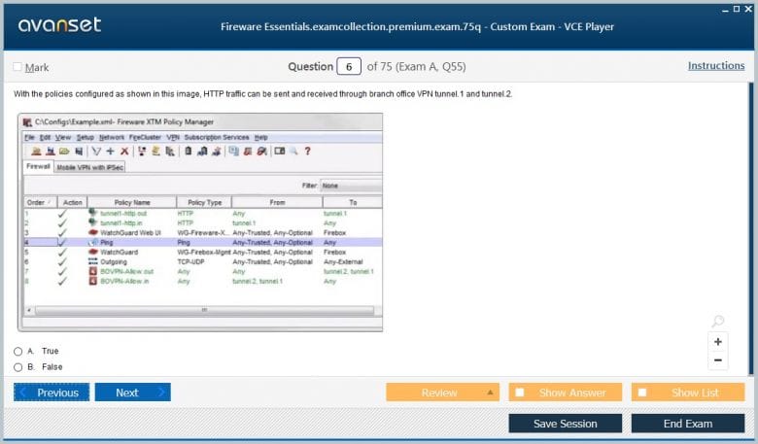This screenshot has width=758, height=444.
Task: Tick the Show List checkbox
Action: (x=642, y=393)
